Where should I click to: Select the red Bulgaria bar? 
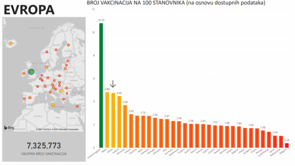287,145
